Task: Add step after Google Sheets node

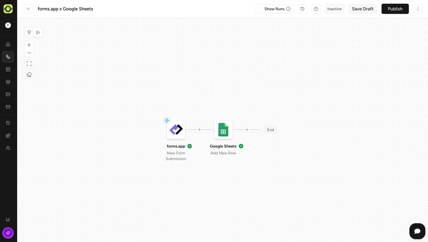Action: point(247,130)
